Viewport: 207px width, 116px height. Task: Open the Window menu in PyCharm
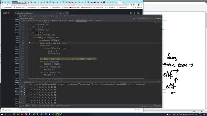pyautogui.click(x=53, y=16)
